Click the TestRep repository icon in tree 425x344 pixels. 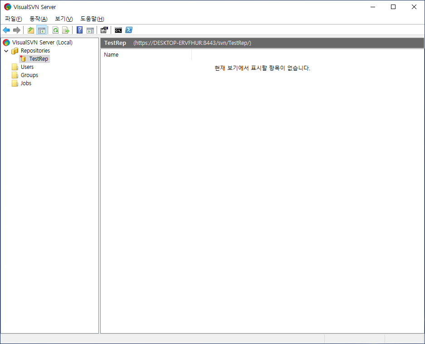click(23, 58)
